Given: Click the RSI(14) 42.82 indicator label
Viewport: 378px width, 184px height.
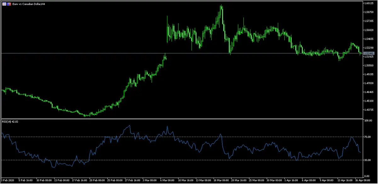Looking at the screenshot, I should tap(10, 122).
